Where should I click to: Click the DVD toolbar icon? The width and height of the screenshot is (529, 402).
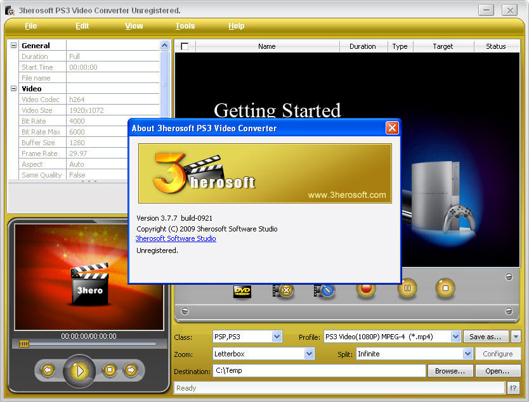tap(242, 290)
